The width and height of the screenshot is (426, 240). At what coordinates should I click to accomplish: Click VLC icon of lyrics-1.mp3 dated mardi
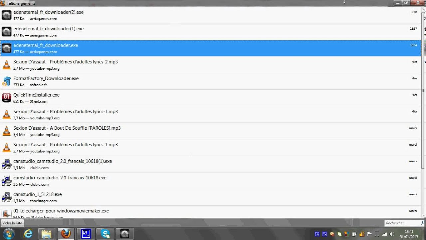pos(7,148)
